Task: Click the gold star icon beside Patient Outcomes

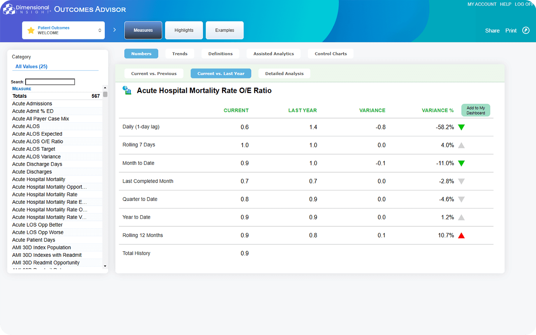Action: click(x=31, y=30)
